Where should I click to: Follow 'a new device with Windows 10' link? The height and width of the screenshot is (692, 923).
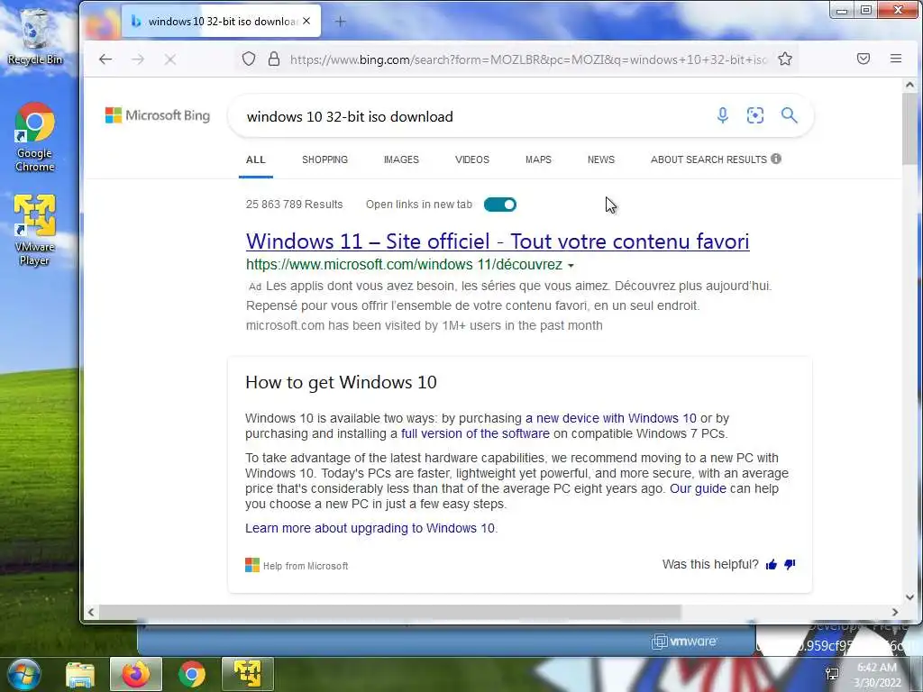coord(610,418)
